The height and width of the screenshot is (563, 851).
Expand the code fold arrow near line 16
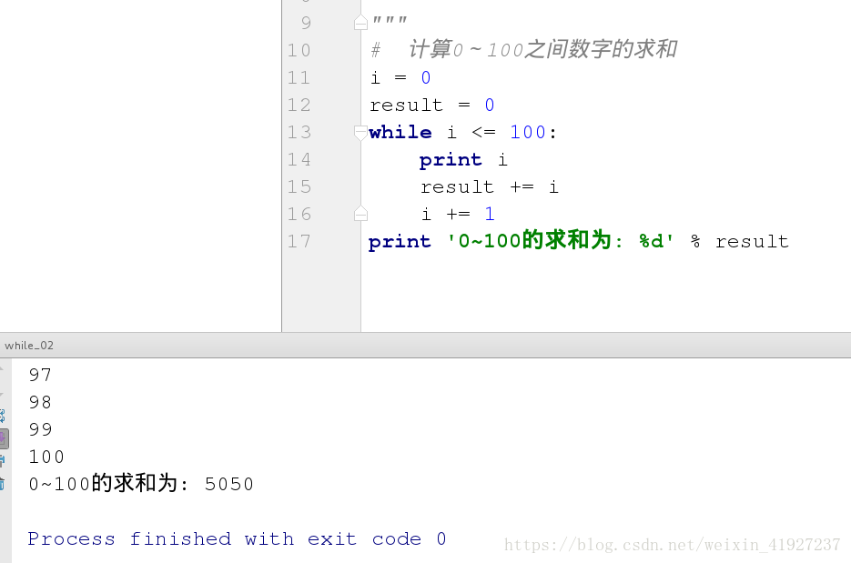(x=360, y=214)
